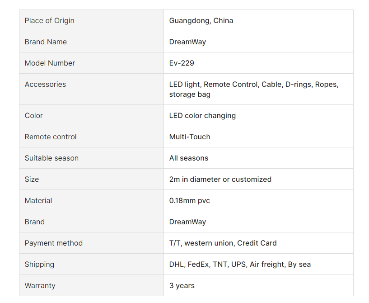This screenshot has width=369, height=303.
Task: Select the 'LED color changing' value
Action: (x=202, y=115)
